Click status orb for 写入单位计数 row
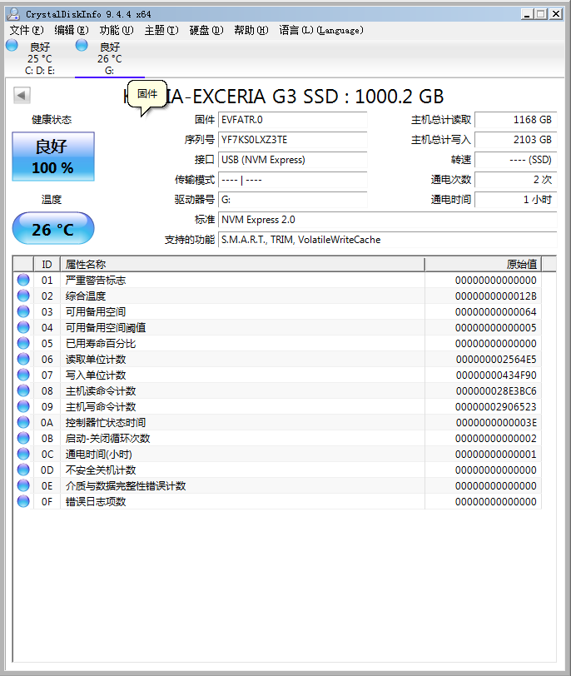This screenshot has width=571, height=676. pos(23,375)
